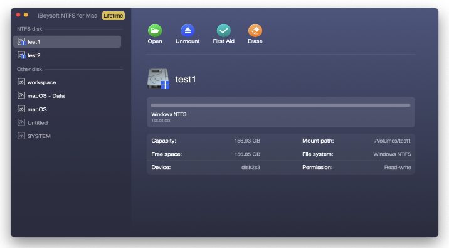Click the test1 disk icon in sidebar
Image resolution: width=449 pixels, height=248 pixels.
point(21,41)
